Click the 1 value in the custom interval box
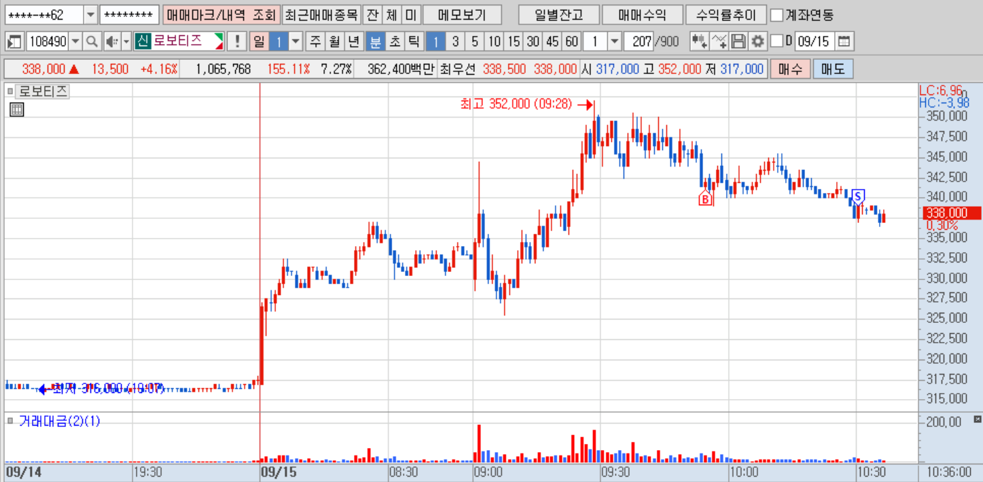 click(595, 41)
